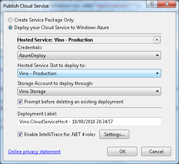Close the dialog with the X button
Screen dimensions: 179x164
coord(167,4)
